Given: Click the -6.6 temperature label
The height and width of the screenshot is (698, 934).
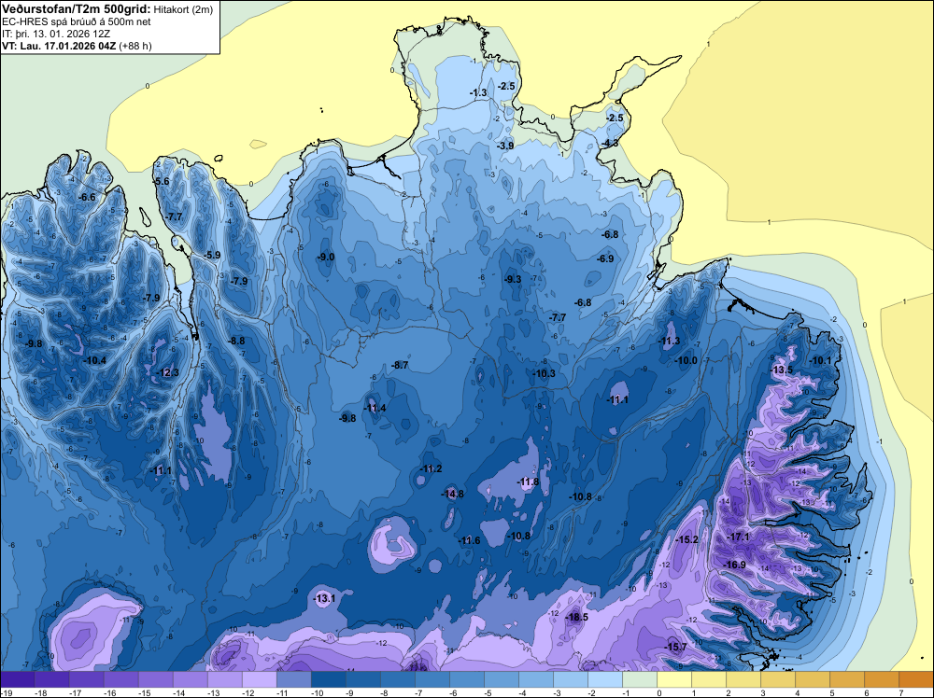Looking at the screenshot, I should pyautogui.click(x=88, y=197).
